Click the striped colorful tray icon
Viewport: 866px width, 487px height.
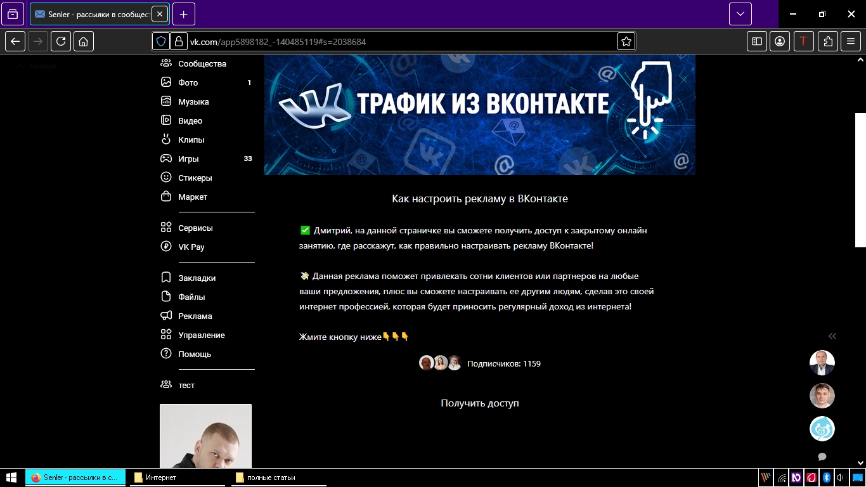point(766,477)
